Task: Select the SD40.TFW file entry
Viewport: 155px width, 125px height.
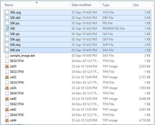Action: pyautogui.click(x=17, y=93)
